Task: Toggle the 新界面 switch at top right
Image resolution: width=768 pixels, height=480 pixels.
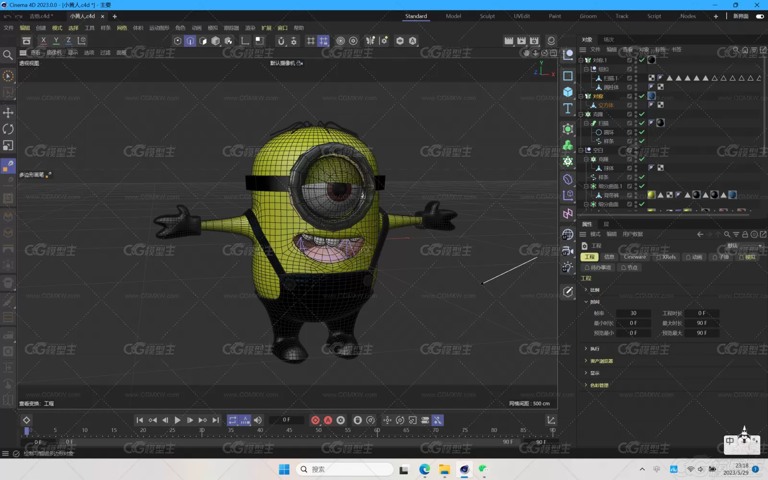Action: (760, 16)
